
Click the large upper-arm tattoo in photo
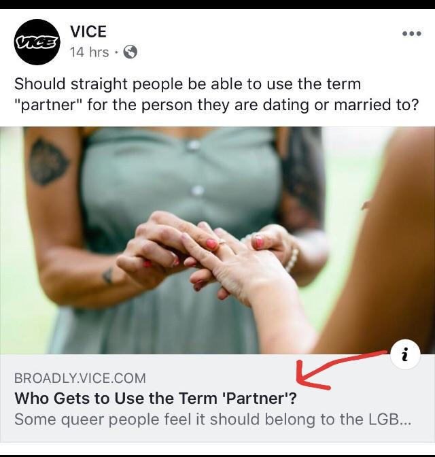coord(49,162)
